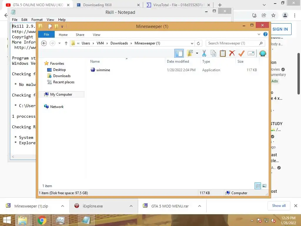Click Users in the address breadcrumb

(86, 43)
